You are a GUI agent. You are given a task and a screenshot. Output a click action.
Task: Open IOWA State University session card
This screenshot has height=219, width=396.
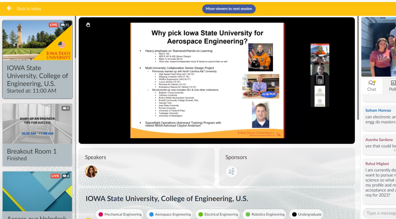[x=37, y=60]
